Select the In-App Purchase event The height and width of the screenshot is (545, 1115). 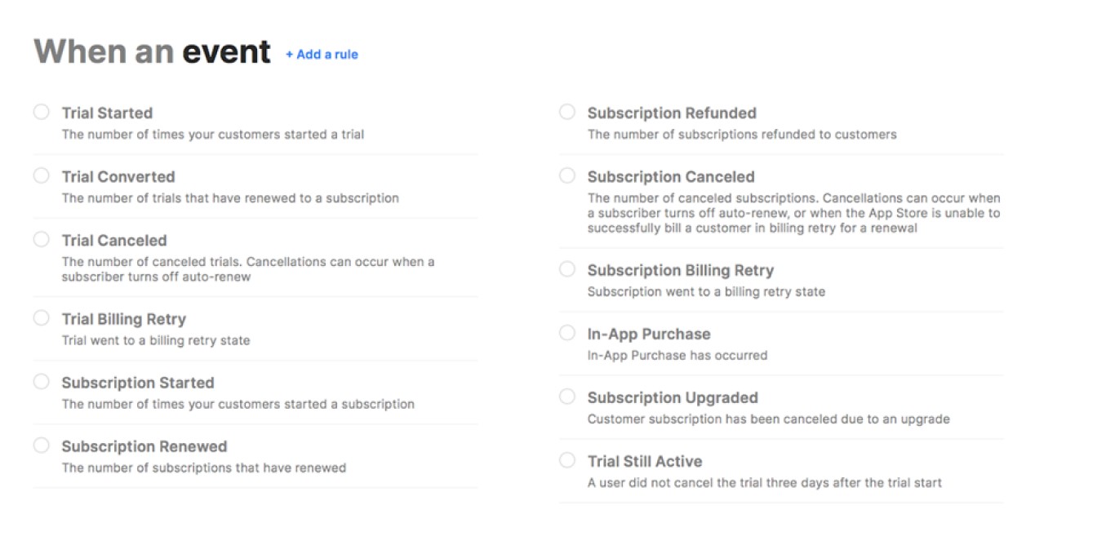pyautogui.click(x=567, y=332)
